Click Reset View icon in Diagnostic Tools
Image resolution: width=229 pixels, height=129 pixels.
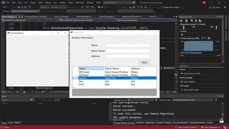point(200,21)
